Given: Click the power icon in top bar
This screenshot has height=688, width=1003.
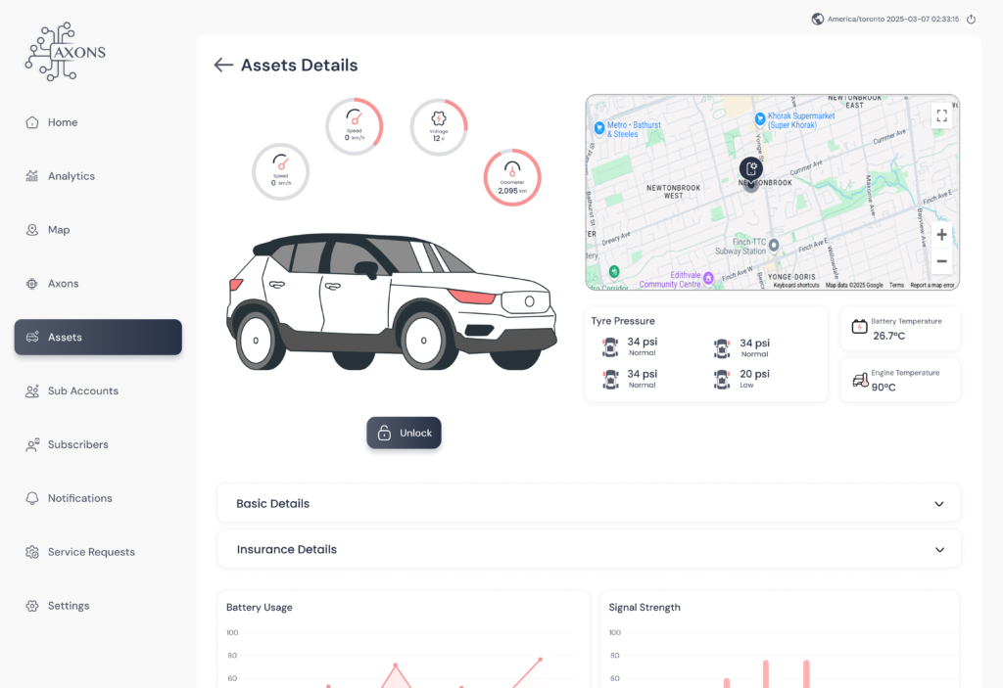Looking at the screenshot, I should tap(971, 20).
